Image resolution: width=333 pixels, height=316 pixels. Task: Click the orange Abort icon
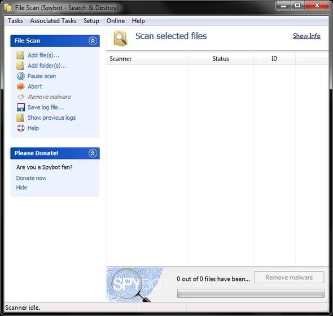tap(20, 86)
